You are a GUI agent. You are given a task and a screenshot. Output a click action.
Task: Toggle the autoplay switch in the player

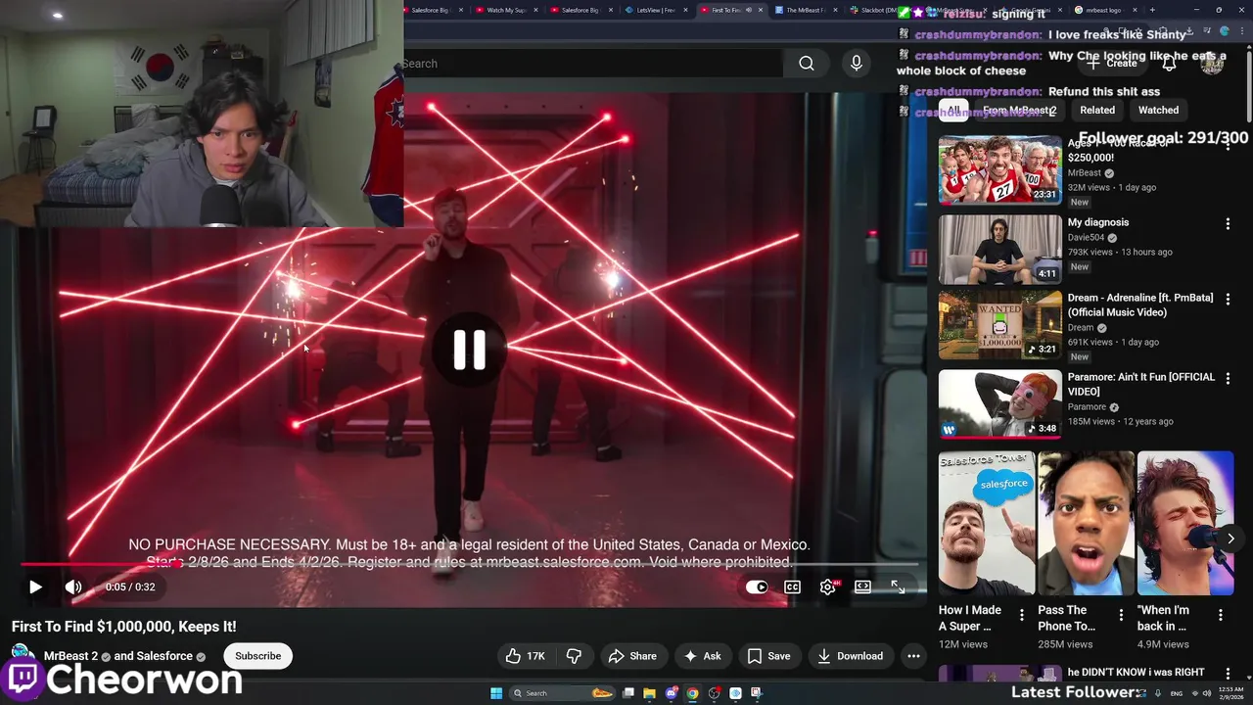(x=757, y=587)
